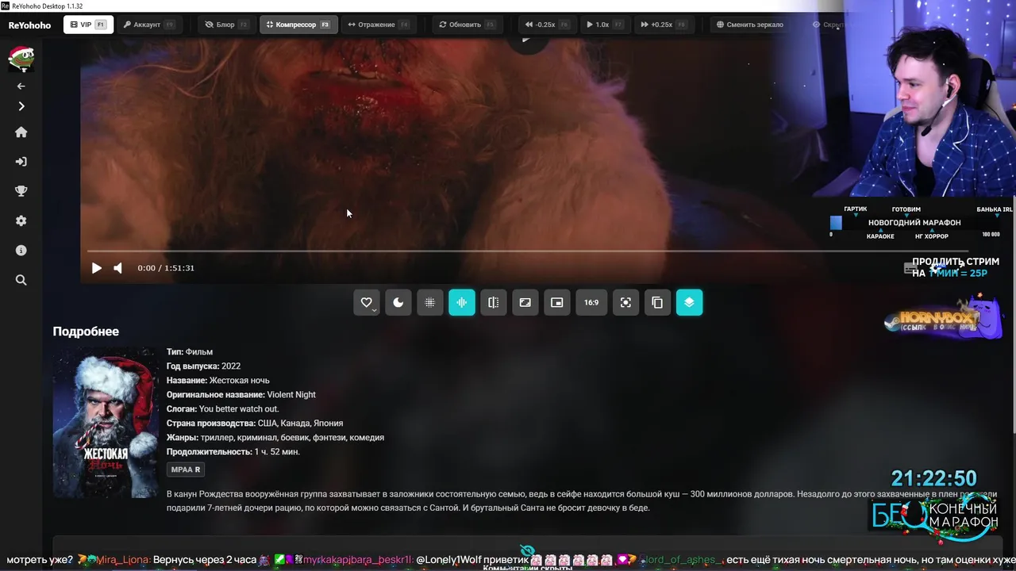Screen dimensions: 1016x571
Task: Click the aspect fit screen button
Action: pos(525,302)
